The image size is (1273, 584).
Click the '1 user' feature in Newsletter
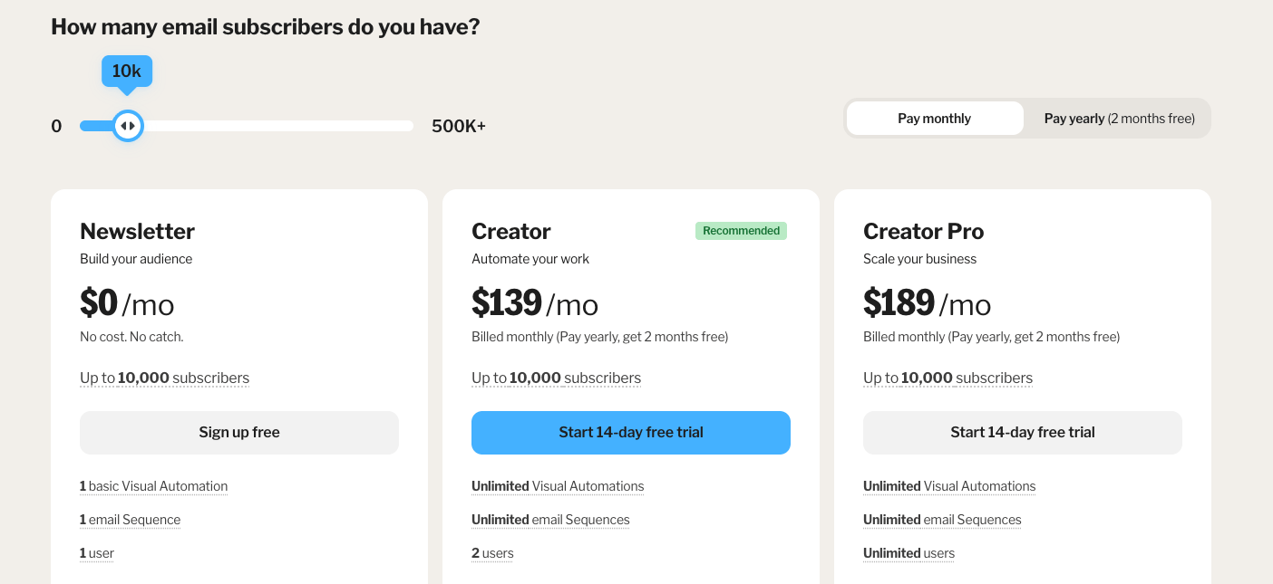[97, 553]
